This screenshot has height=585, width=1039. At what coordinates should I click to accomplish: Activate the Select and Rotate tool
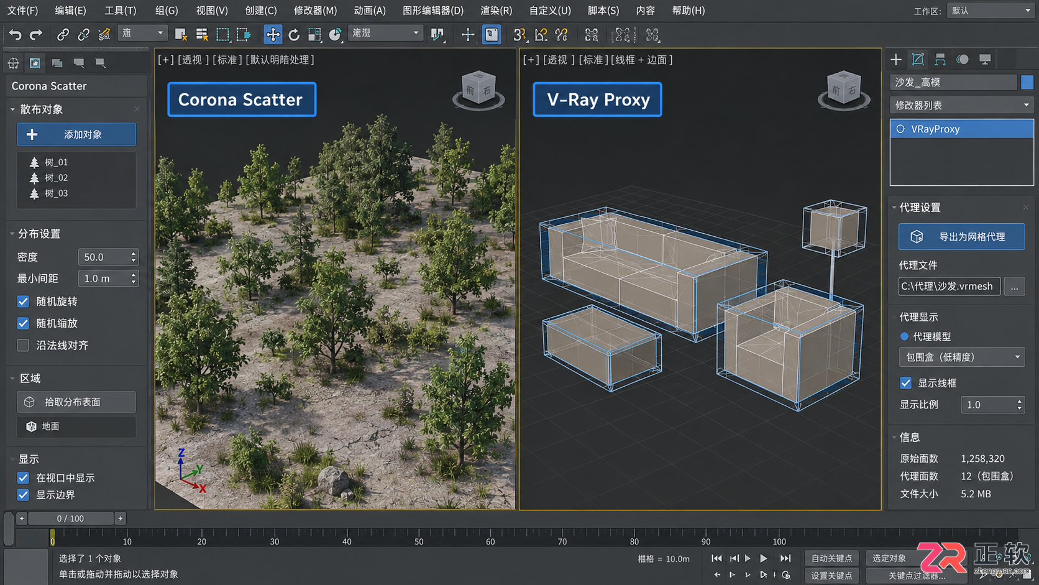[x=294, y=35]
